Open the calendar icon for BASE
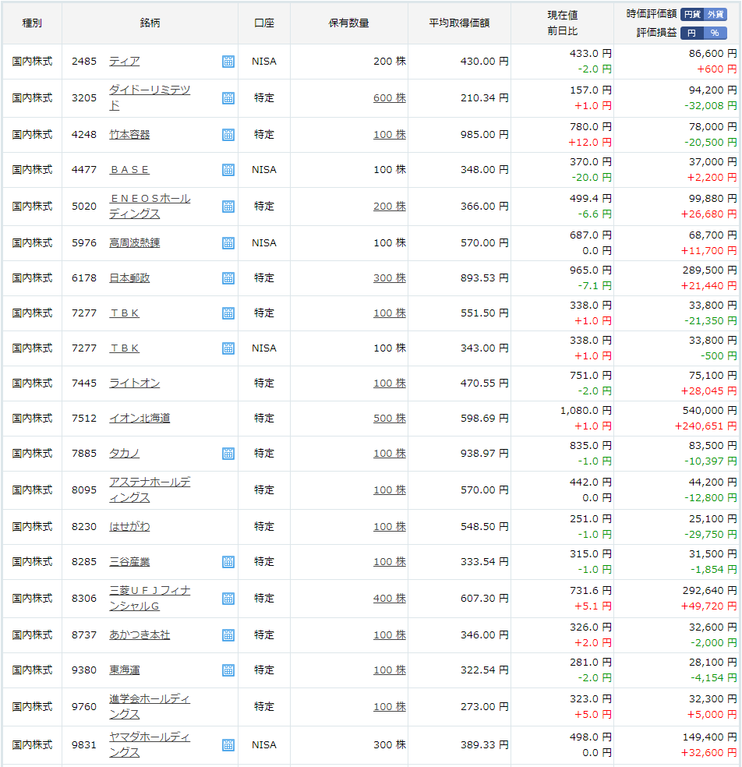The width and height of the screenshot is (742, 767). pyautogui.click(x=228, y=170)
